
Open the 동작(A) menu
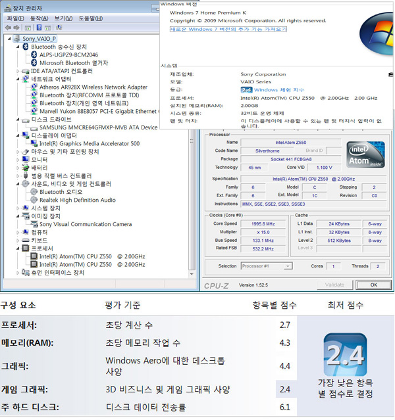(39, 18)
